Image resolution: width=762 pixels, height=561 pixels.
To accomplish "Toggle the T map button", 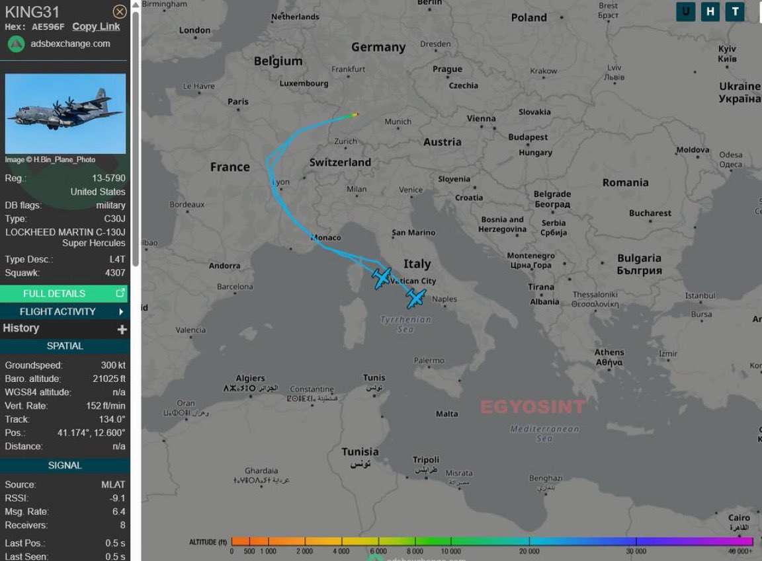I will tap(735, 12).
